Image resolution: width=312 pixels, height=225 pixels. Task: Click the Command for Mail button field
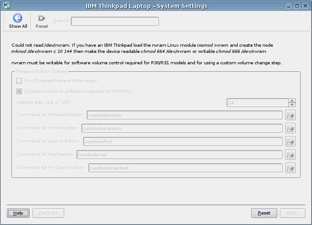click(x=180, y=155)
